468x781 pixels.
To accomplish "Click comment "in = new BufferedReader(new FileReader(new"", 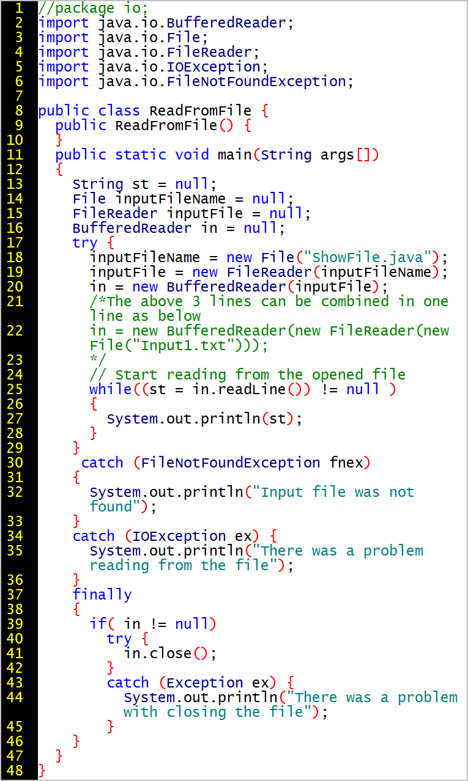I will coord(269,331).
